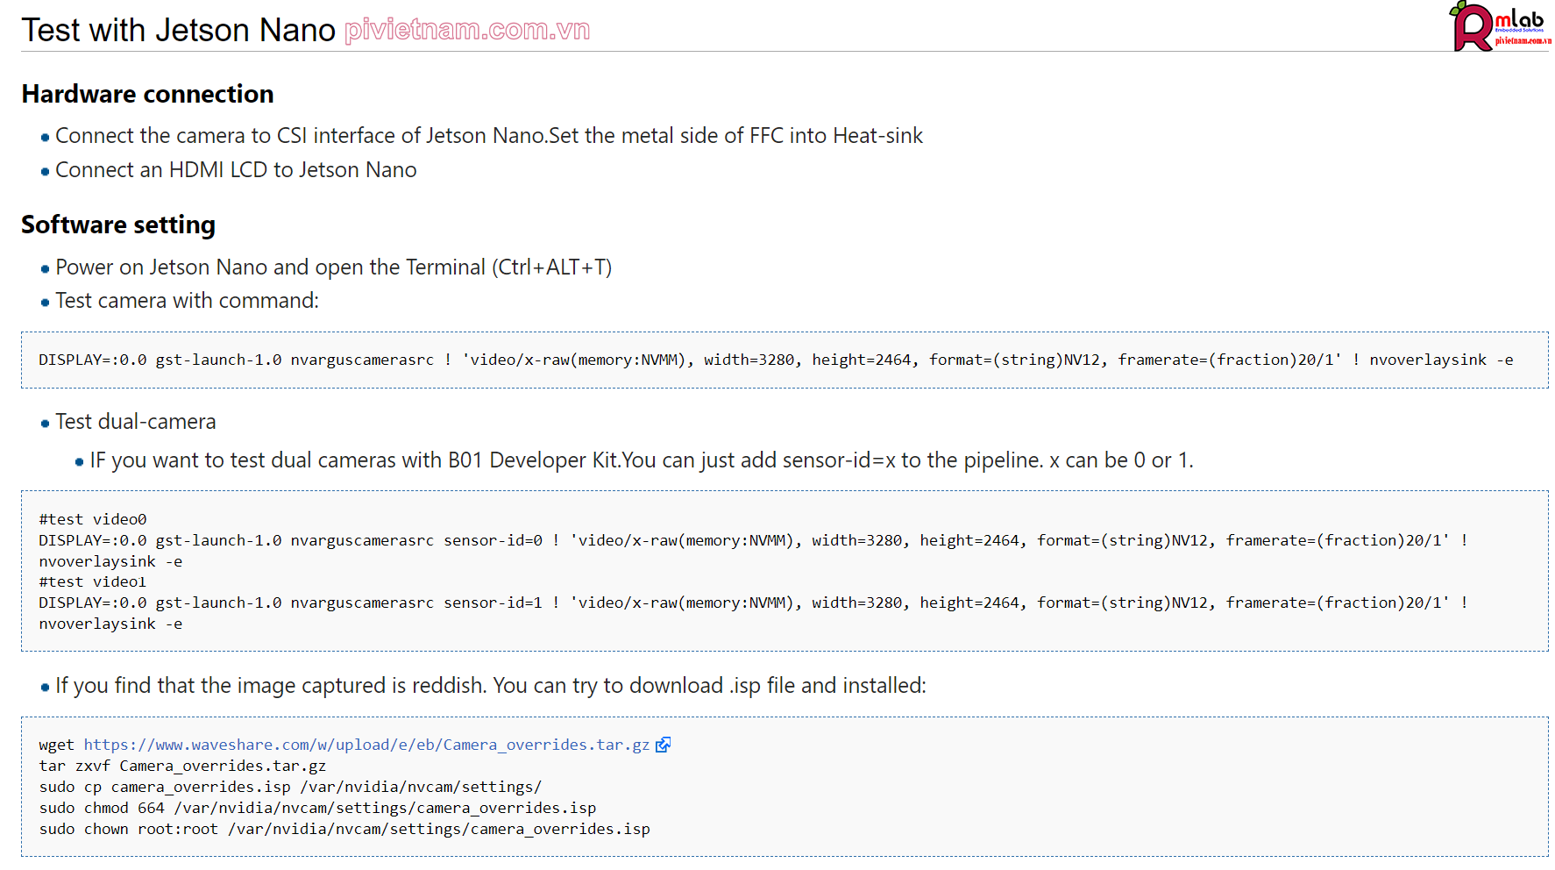Click 'Connect an HDMI LCD to Jetson Nano'

pos(236,170)
